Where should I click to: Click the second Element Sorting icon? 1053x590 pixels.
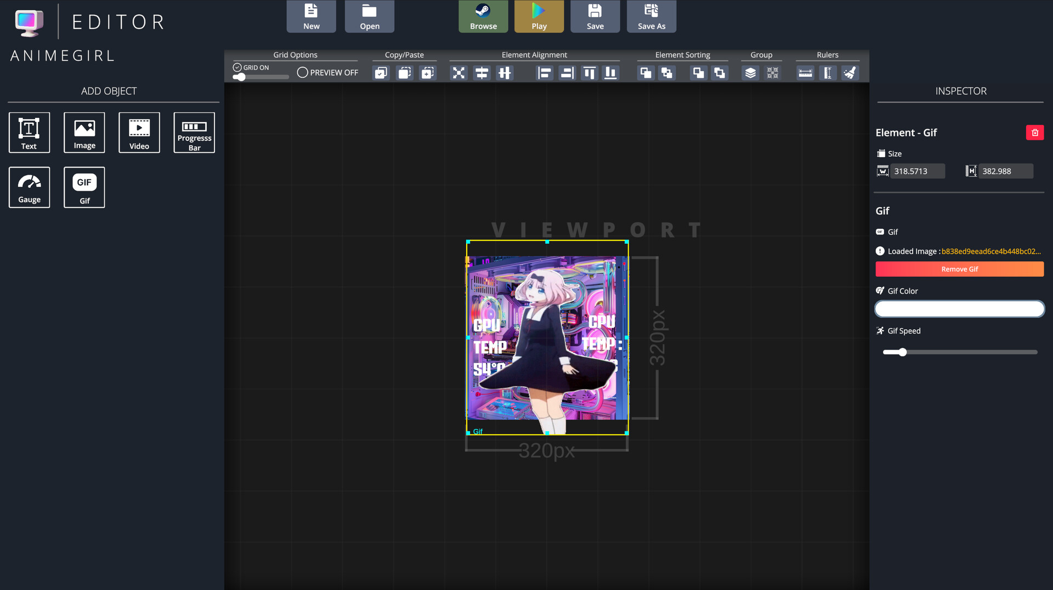click(667, 73)
